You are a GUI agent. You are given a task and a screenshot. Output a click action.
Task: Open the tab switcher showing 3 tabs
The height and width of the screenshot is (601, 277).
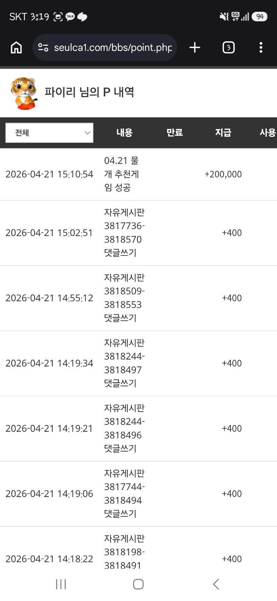[228, 47]
